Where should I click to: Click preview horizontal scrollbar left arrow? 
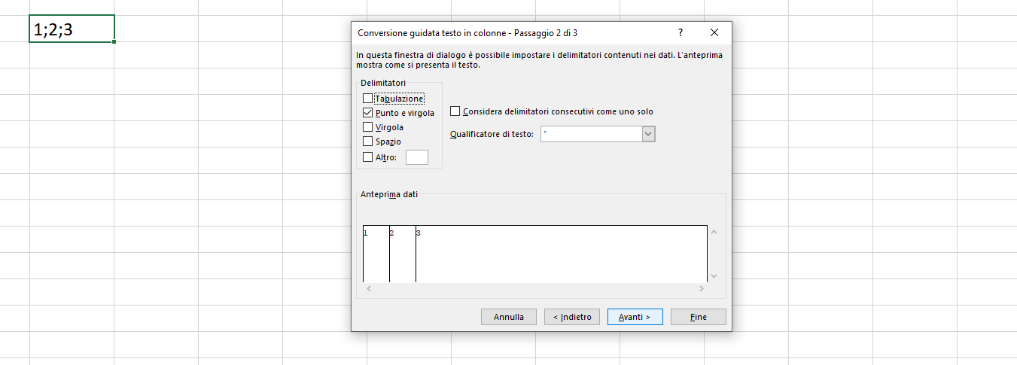pos(369,289)
